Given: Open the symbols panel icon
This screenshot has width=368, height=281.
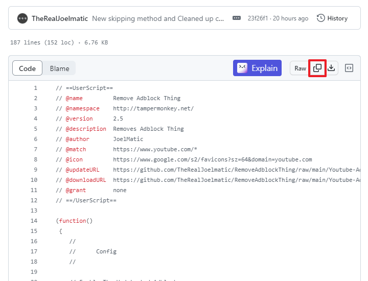Looking at the screenshot, I should point(349,68).
